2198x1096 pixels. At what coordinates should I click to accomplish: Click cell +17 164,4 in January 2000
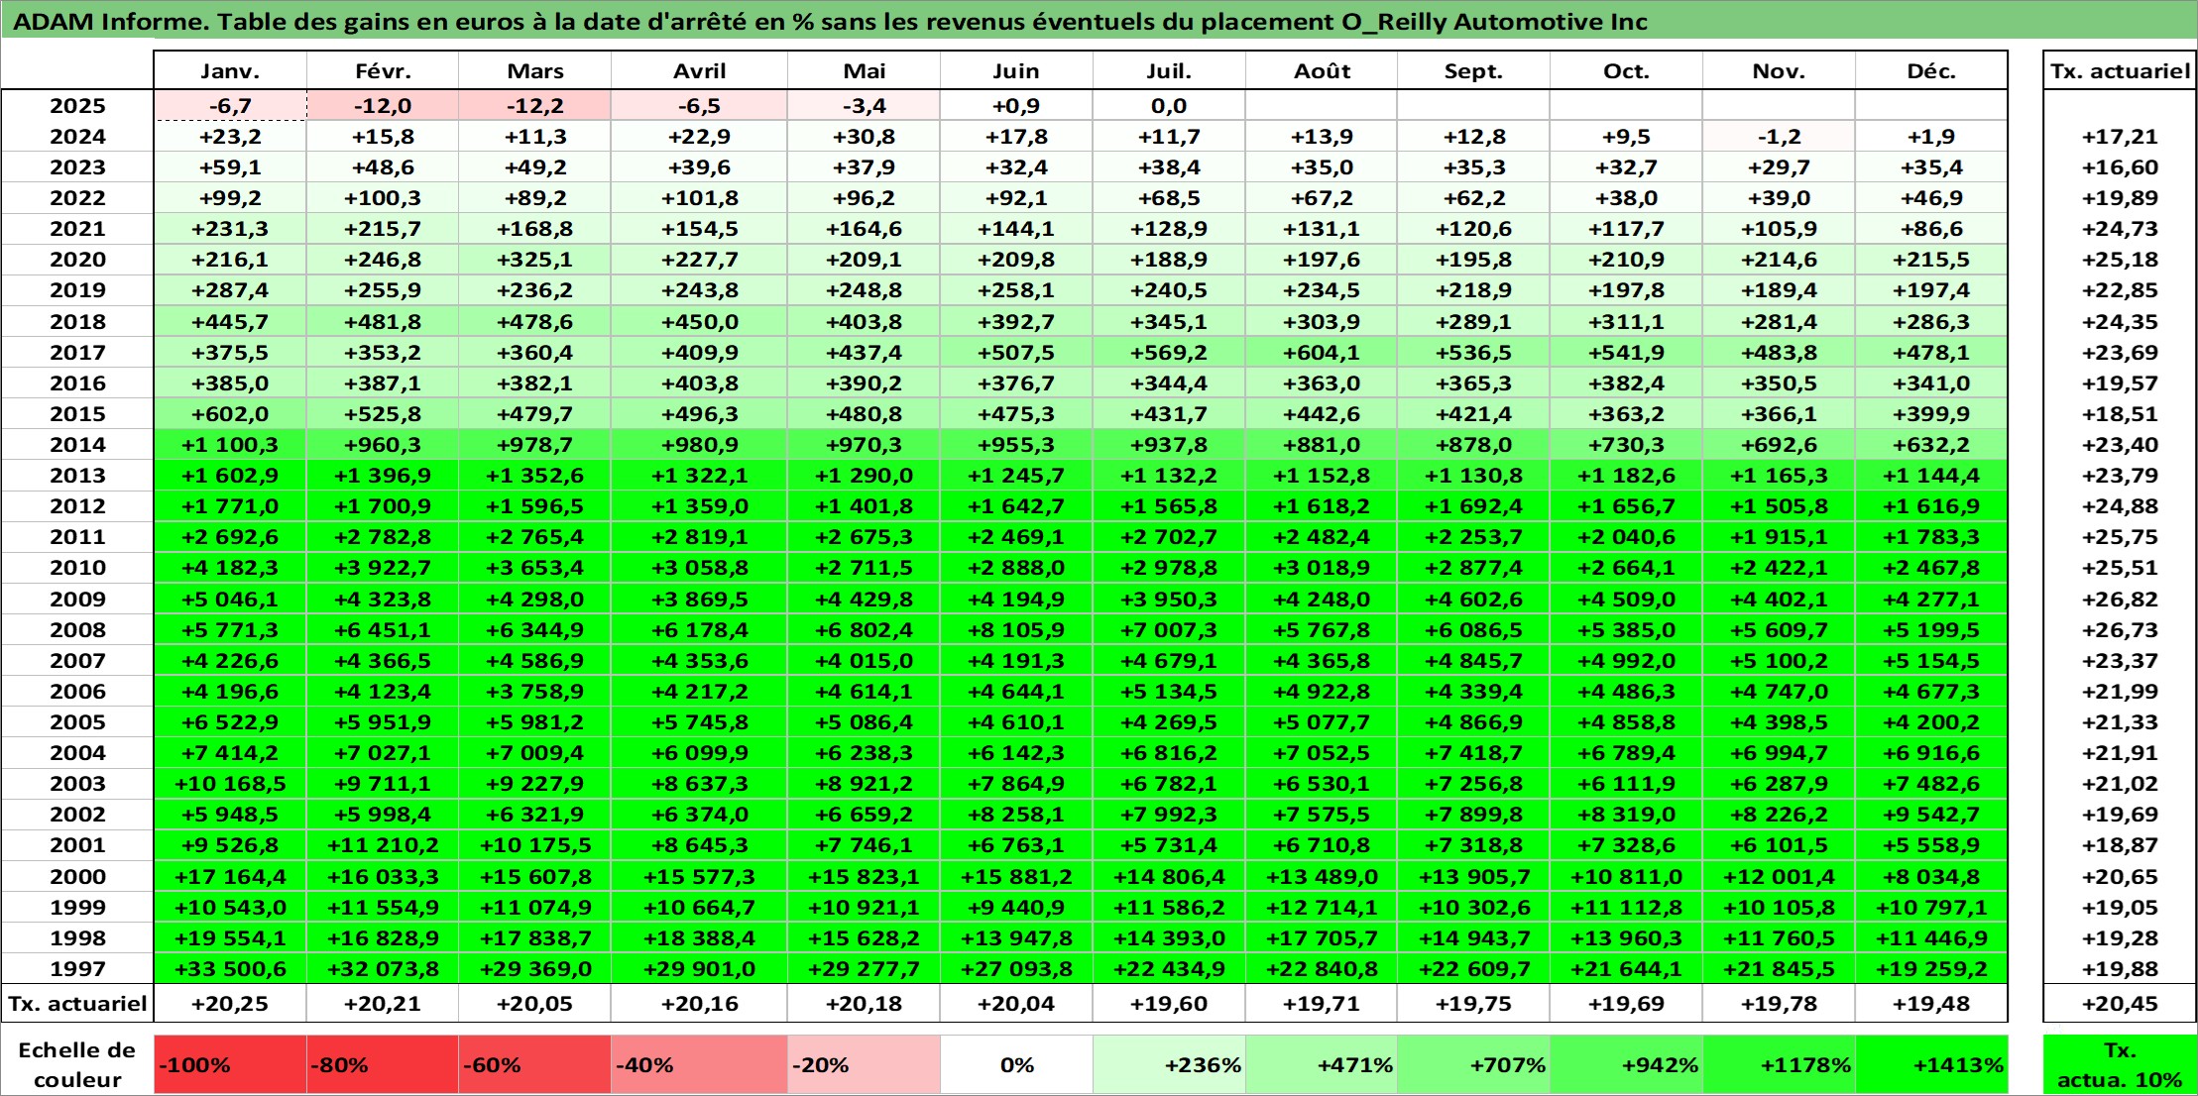[230, 876]
